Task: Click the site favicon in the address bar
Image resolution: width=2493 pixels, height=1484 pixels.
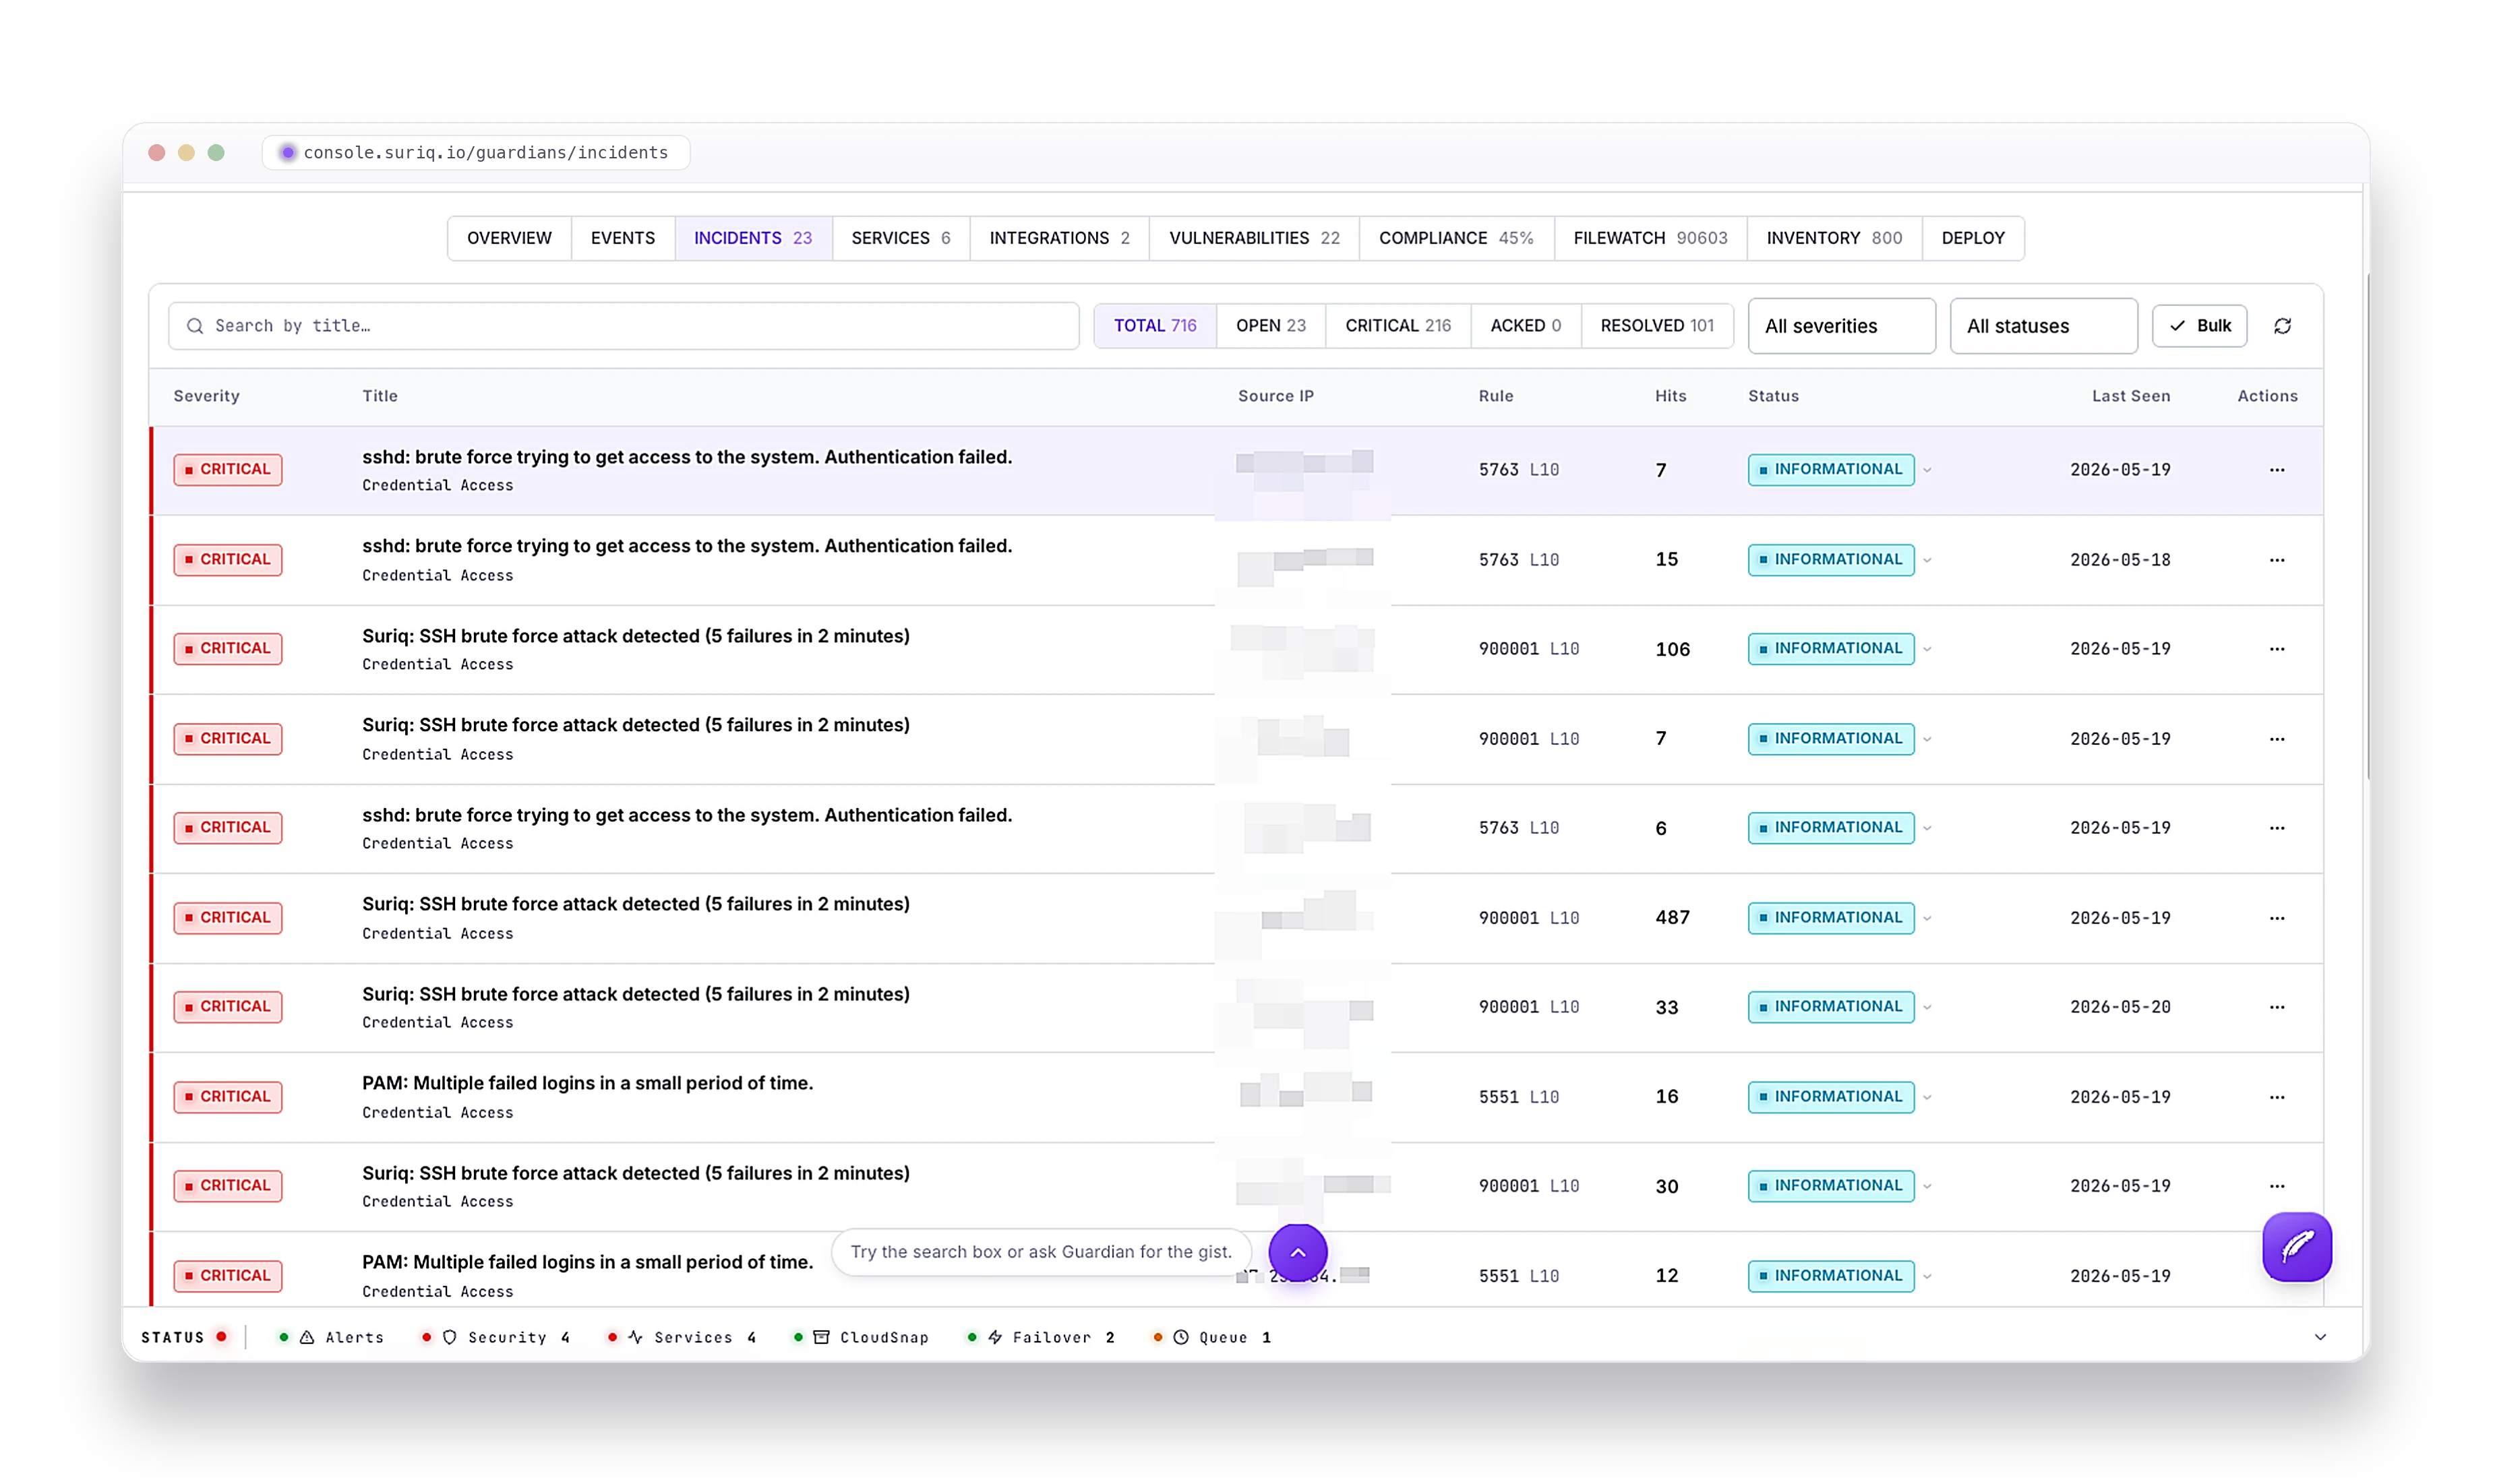Action: (x=287, y=152)
